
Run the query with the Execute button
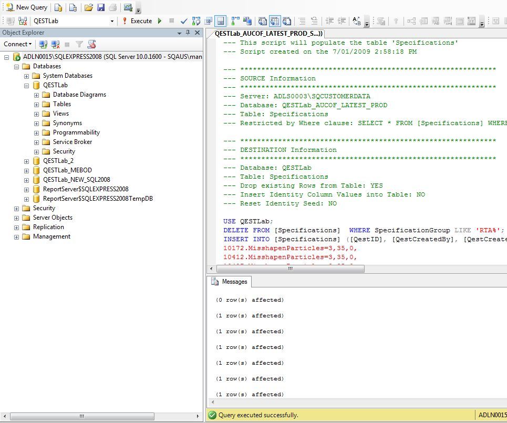(x=138, y=21)
